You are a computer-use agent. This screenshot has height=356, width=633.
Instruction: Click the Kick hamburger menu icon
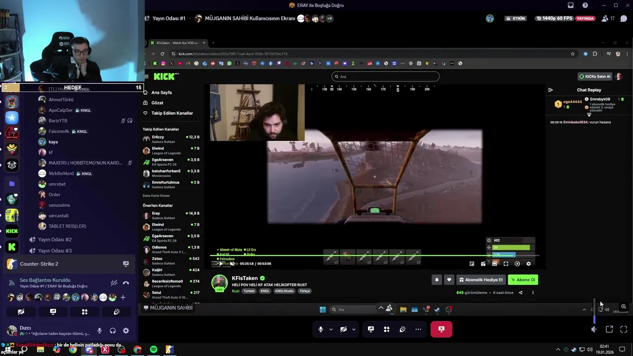tap(146, 77)
